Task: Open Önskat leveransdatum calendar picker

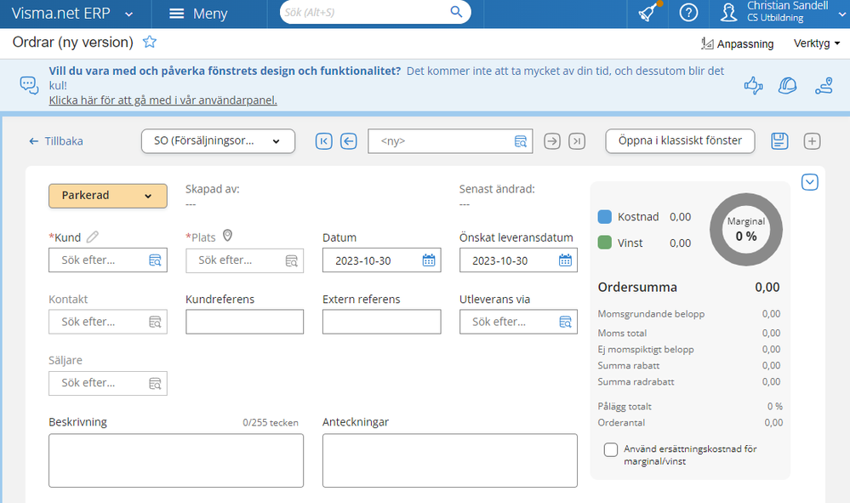Action: tap(566, 260)
